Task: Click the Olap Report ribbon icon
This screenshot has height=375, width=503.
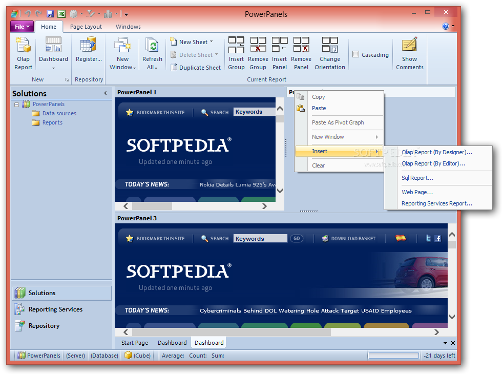Action: point(23,45)
